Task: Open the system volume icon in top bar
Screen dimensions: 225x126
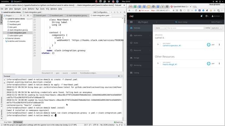Action: tap(217, 1)
